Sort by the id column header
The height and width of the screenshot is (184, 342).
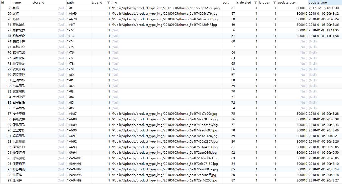coord(6,3)
